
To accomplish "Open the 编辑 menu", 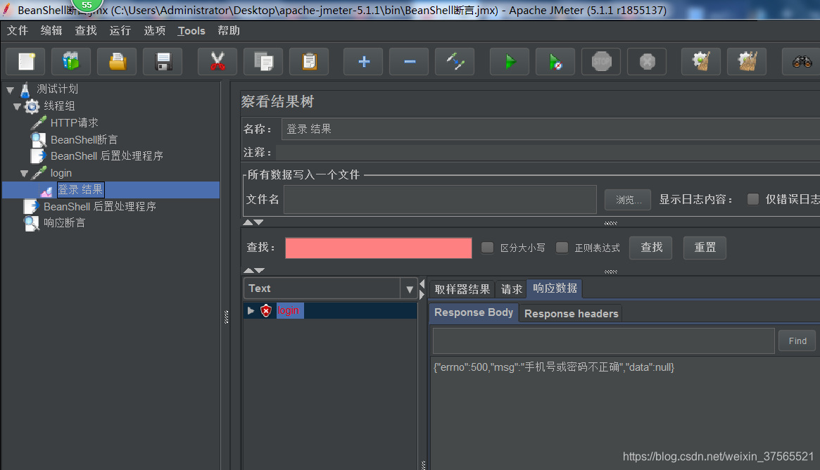I will pos(51,31).
